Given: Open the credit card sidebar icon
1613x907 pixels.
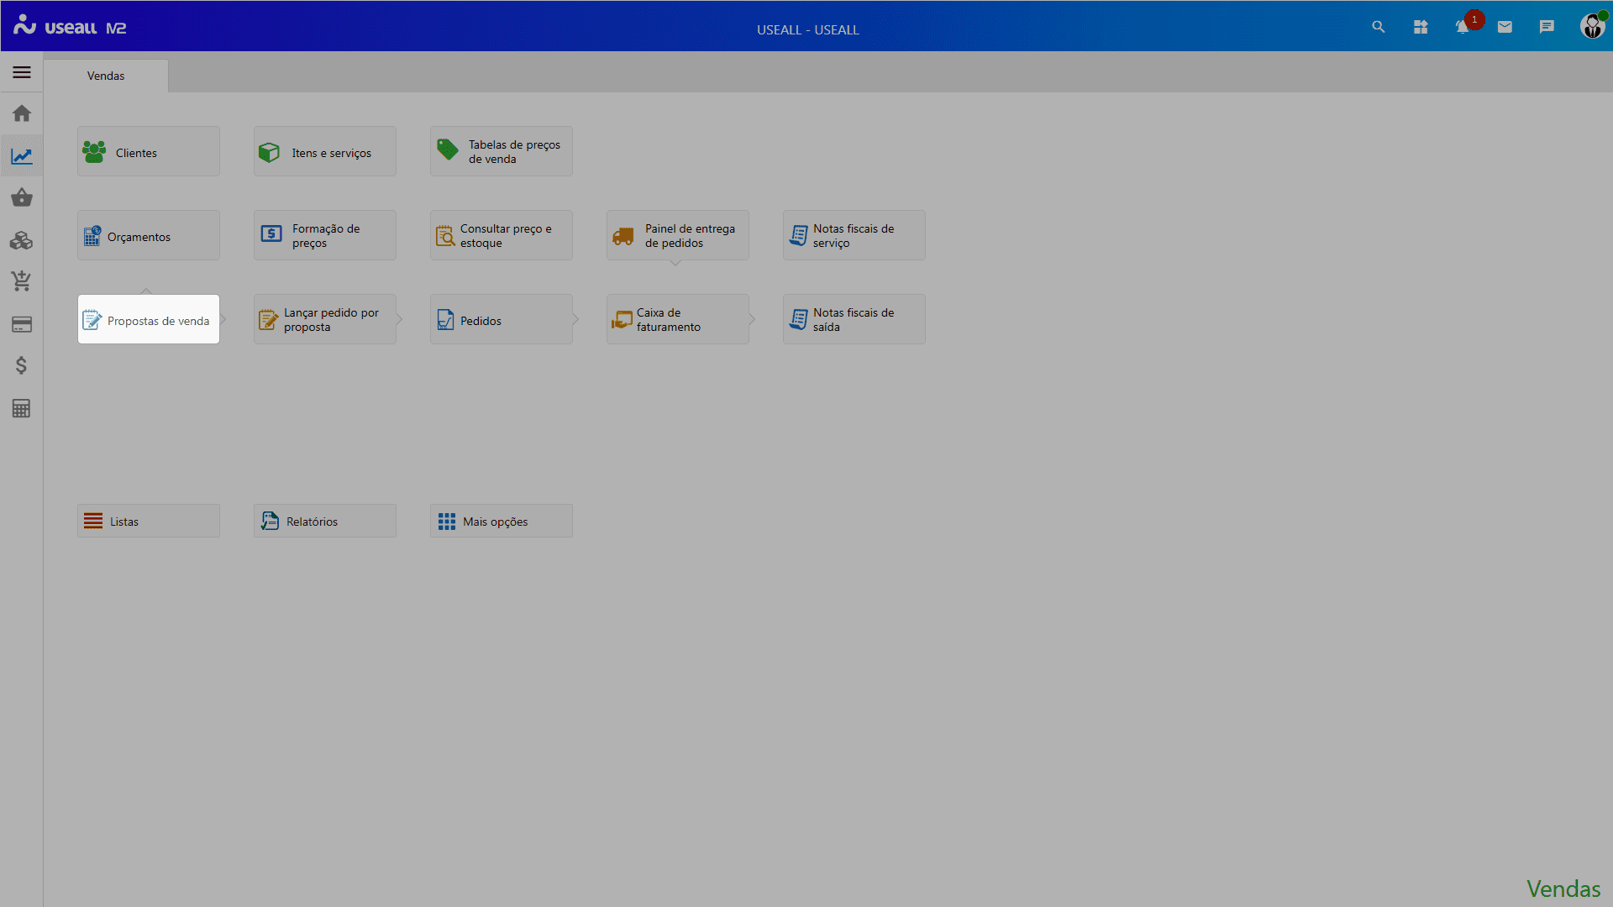Looking at the screenshot, I should point(22,324).
